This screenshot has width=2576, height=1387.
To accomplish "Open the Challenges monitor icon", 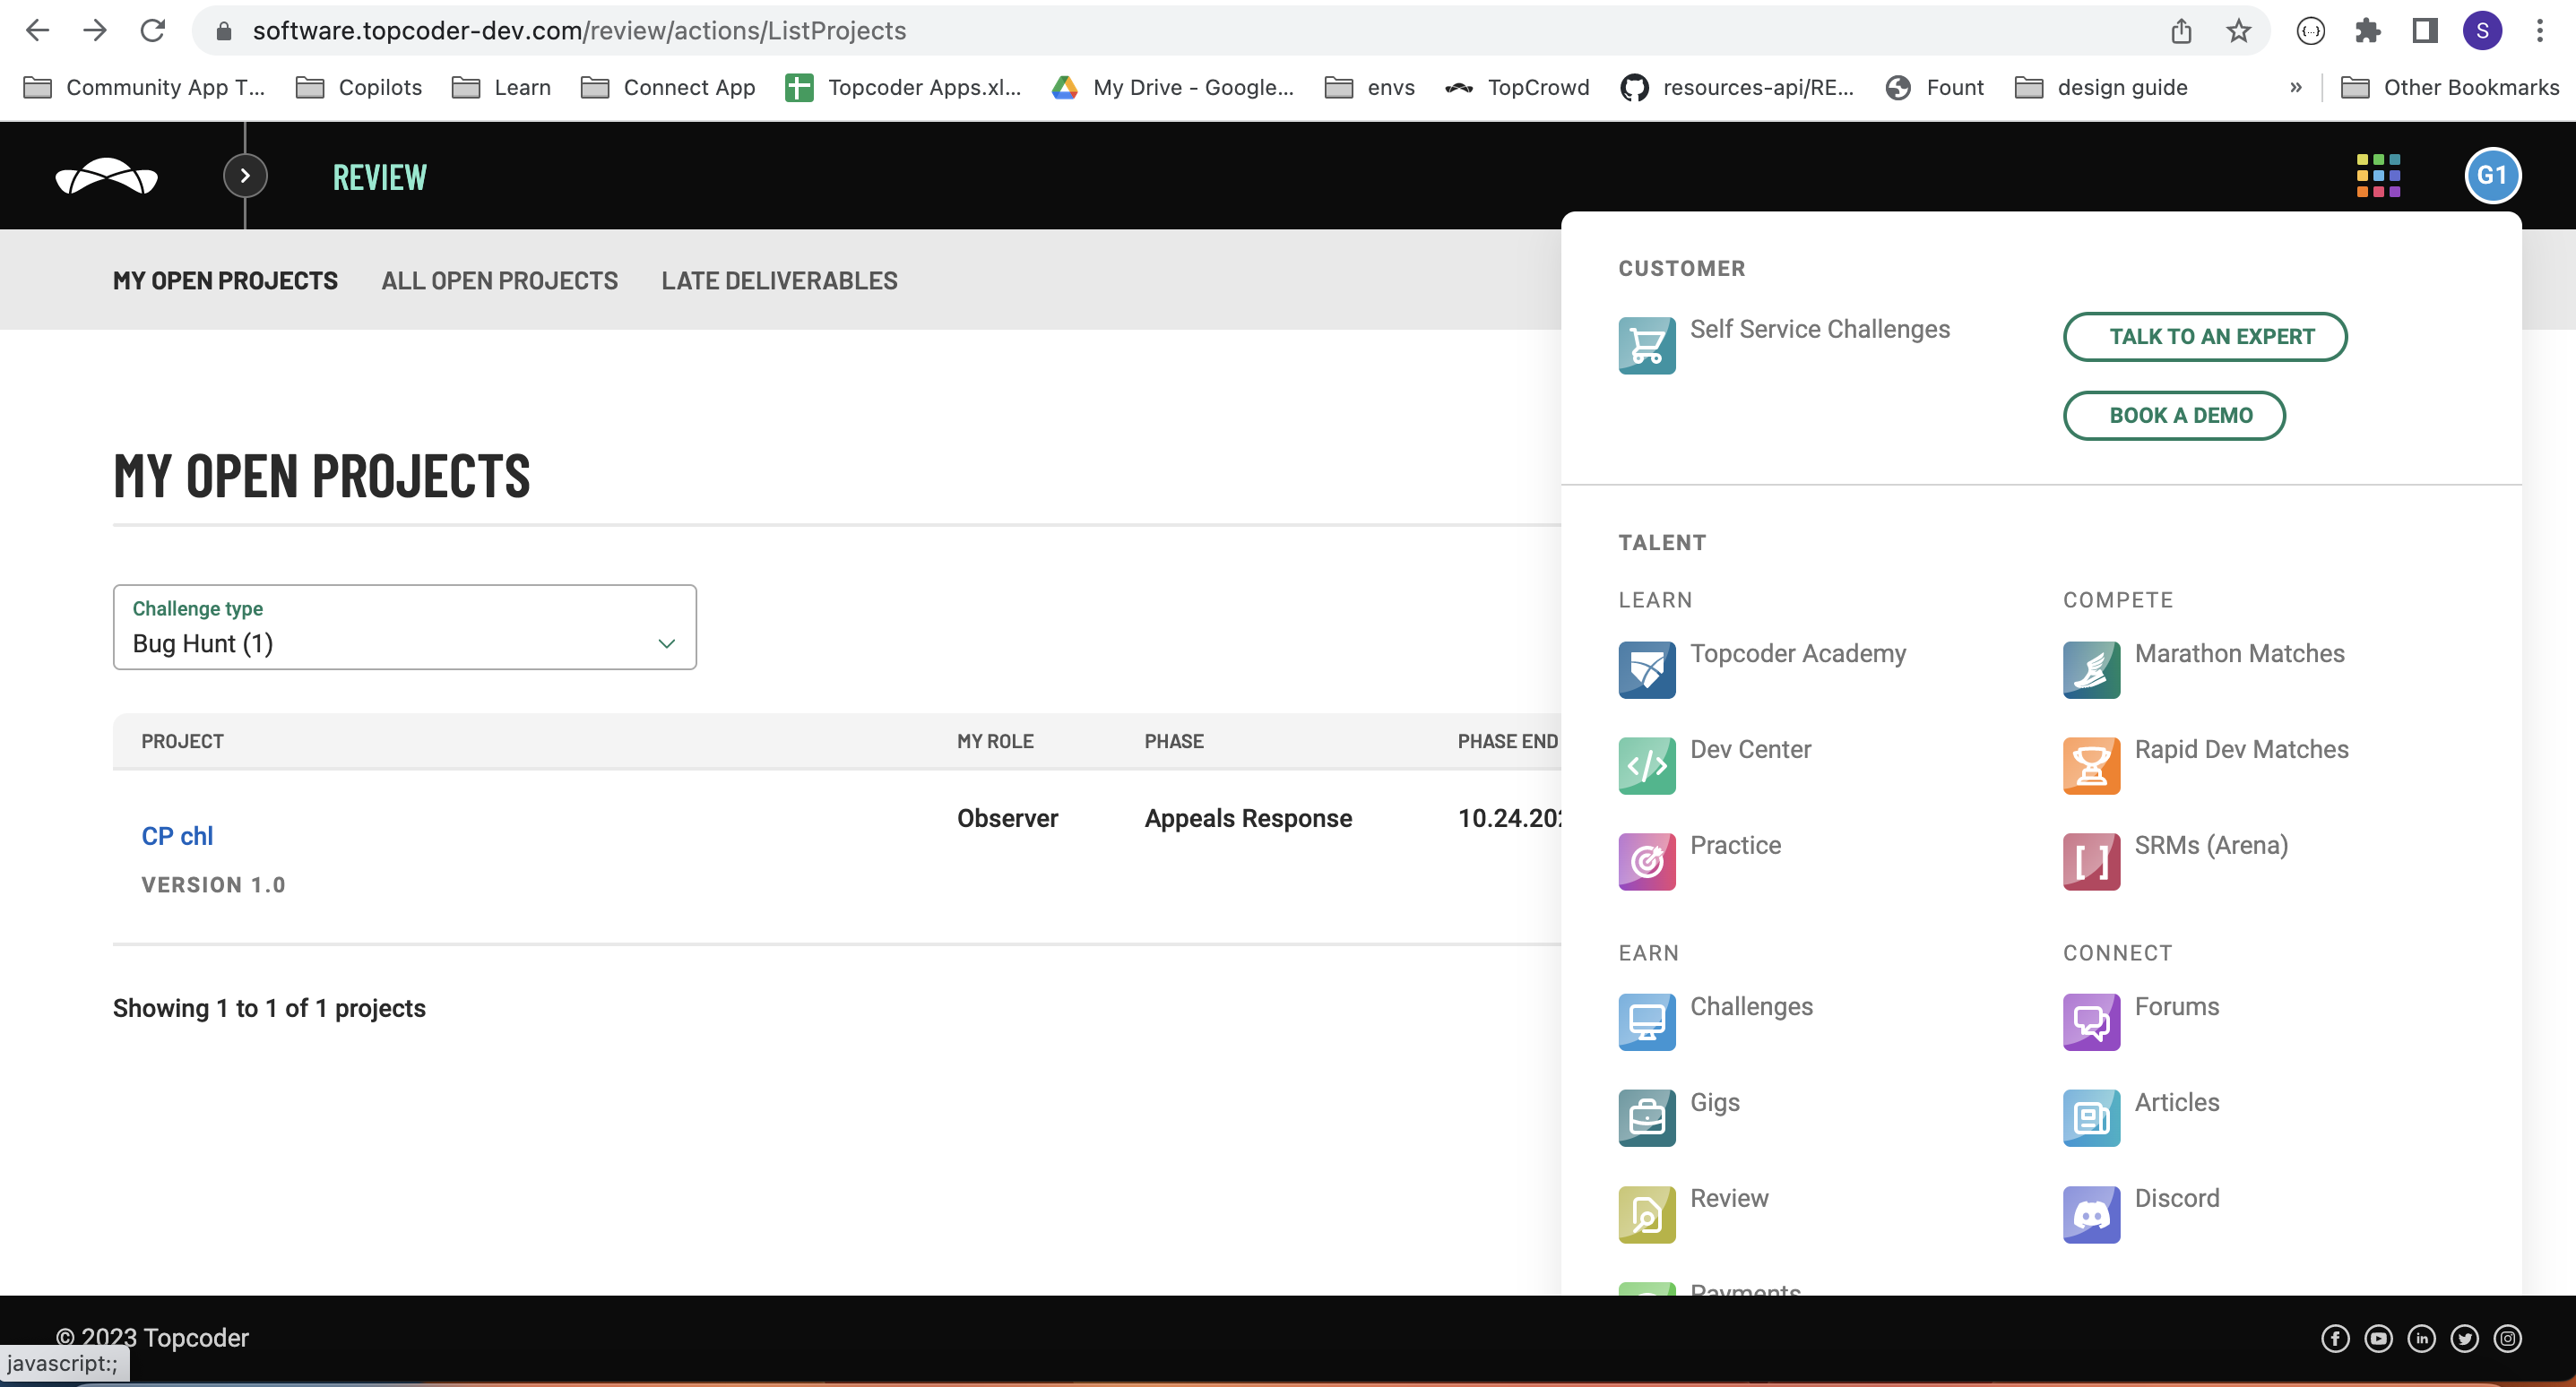I will point(1646,1022).
